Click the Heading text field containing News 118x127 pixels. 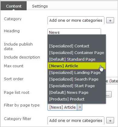[x=74, y=32]
